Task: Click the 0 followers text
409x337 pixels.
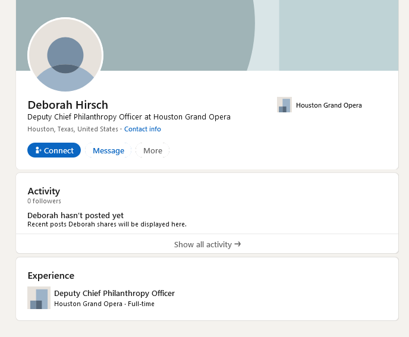Action: [x=44, y=201]
